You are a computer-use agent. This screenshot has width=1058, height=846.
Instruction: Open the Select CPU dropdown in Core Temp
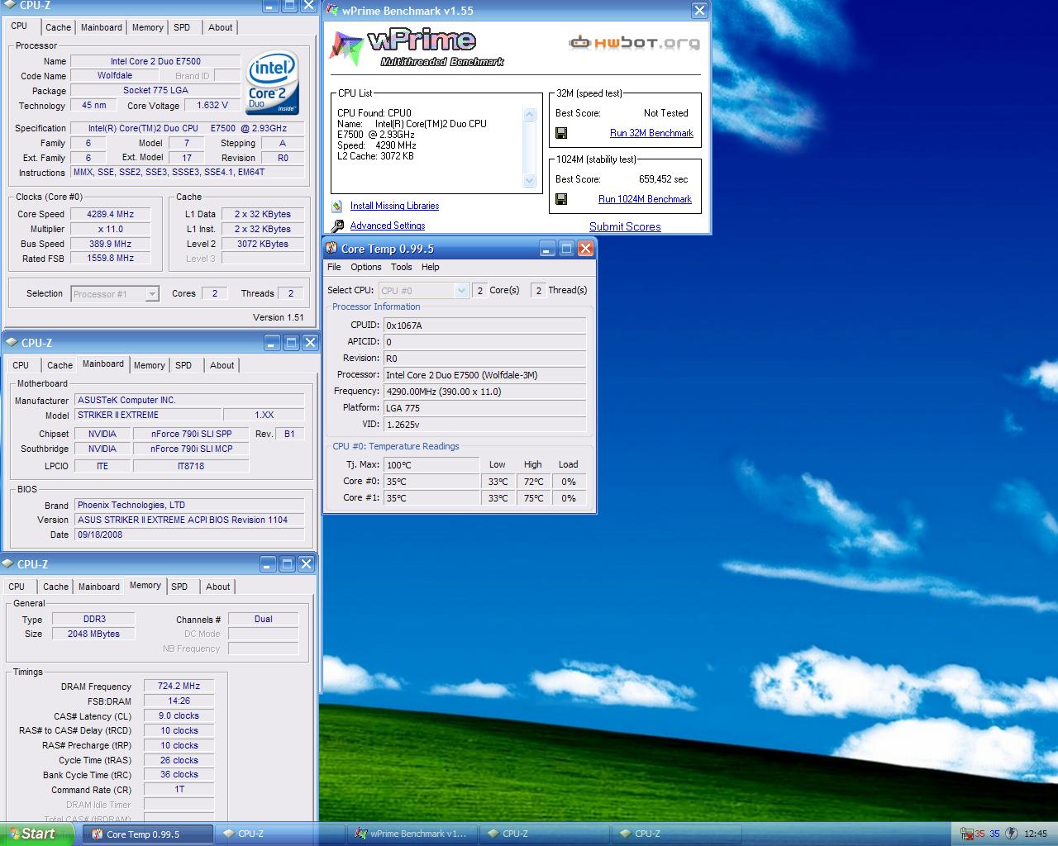[x=462, y=291]
